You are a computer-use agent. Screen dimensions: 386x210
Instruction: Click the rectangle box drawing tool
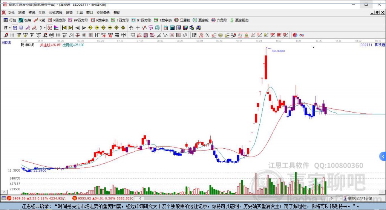coord(133,35)
